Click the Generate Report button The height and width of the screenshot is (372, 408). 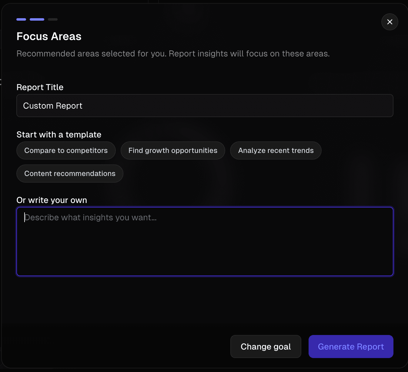point(351,346)
